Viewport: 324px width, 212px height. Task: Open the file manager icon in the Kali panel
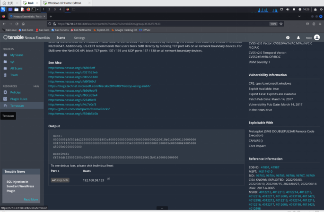coord(17,9)
